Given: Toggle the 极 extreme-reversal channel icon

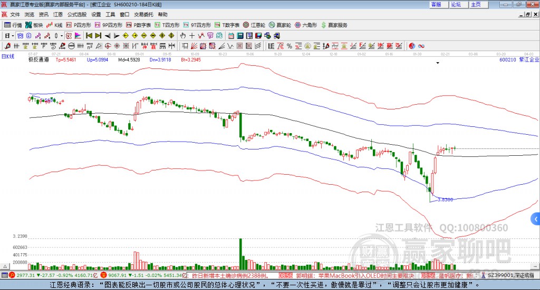Looking at the screenshot, I should [69, 36].
